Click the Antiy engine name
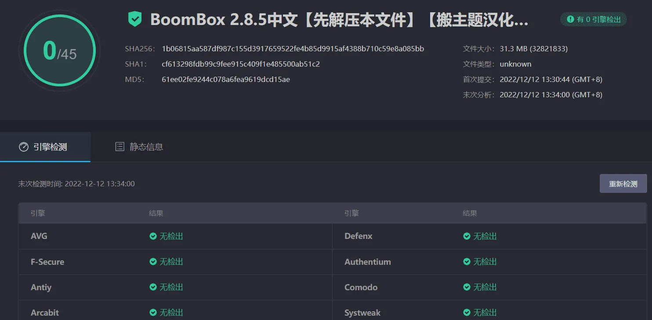 (x=41, y=287)
